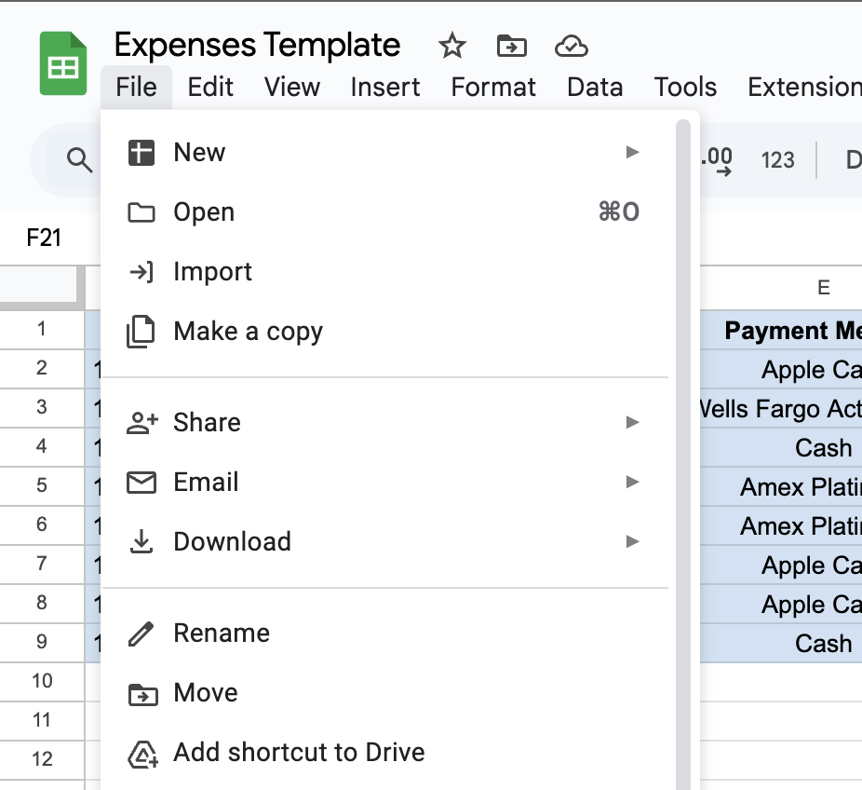862x790 pixels.
Task: Select the row 10 header
Action: point(42,681)
